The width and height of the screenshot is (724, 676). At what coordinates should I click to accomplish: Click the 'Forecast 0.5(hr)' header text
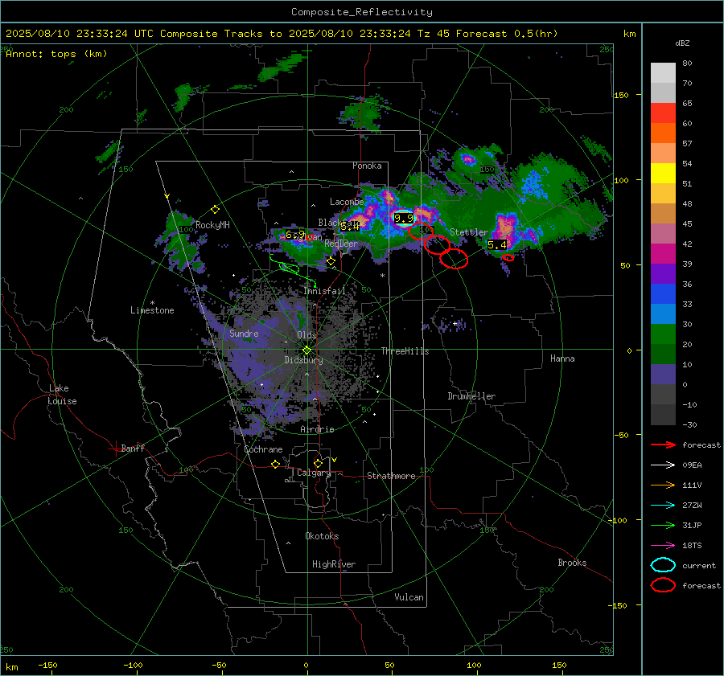point(507,34)
